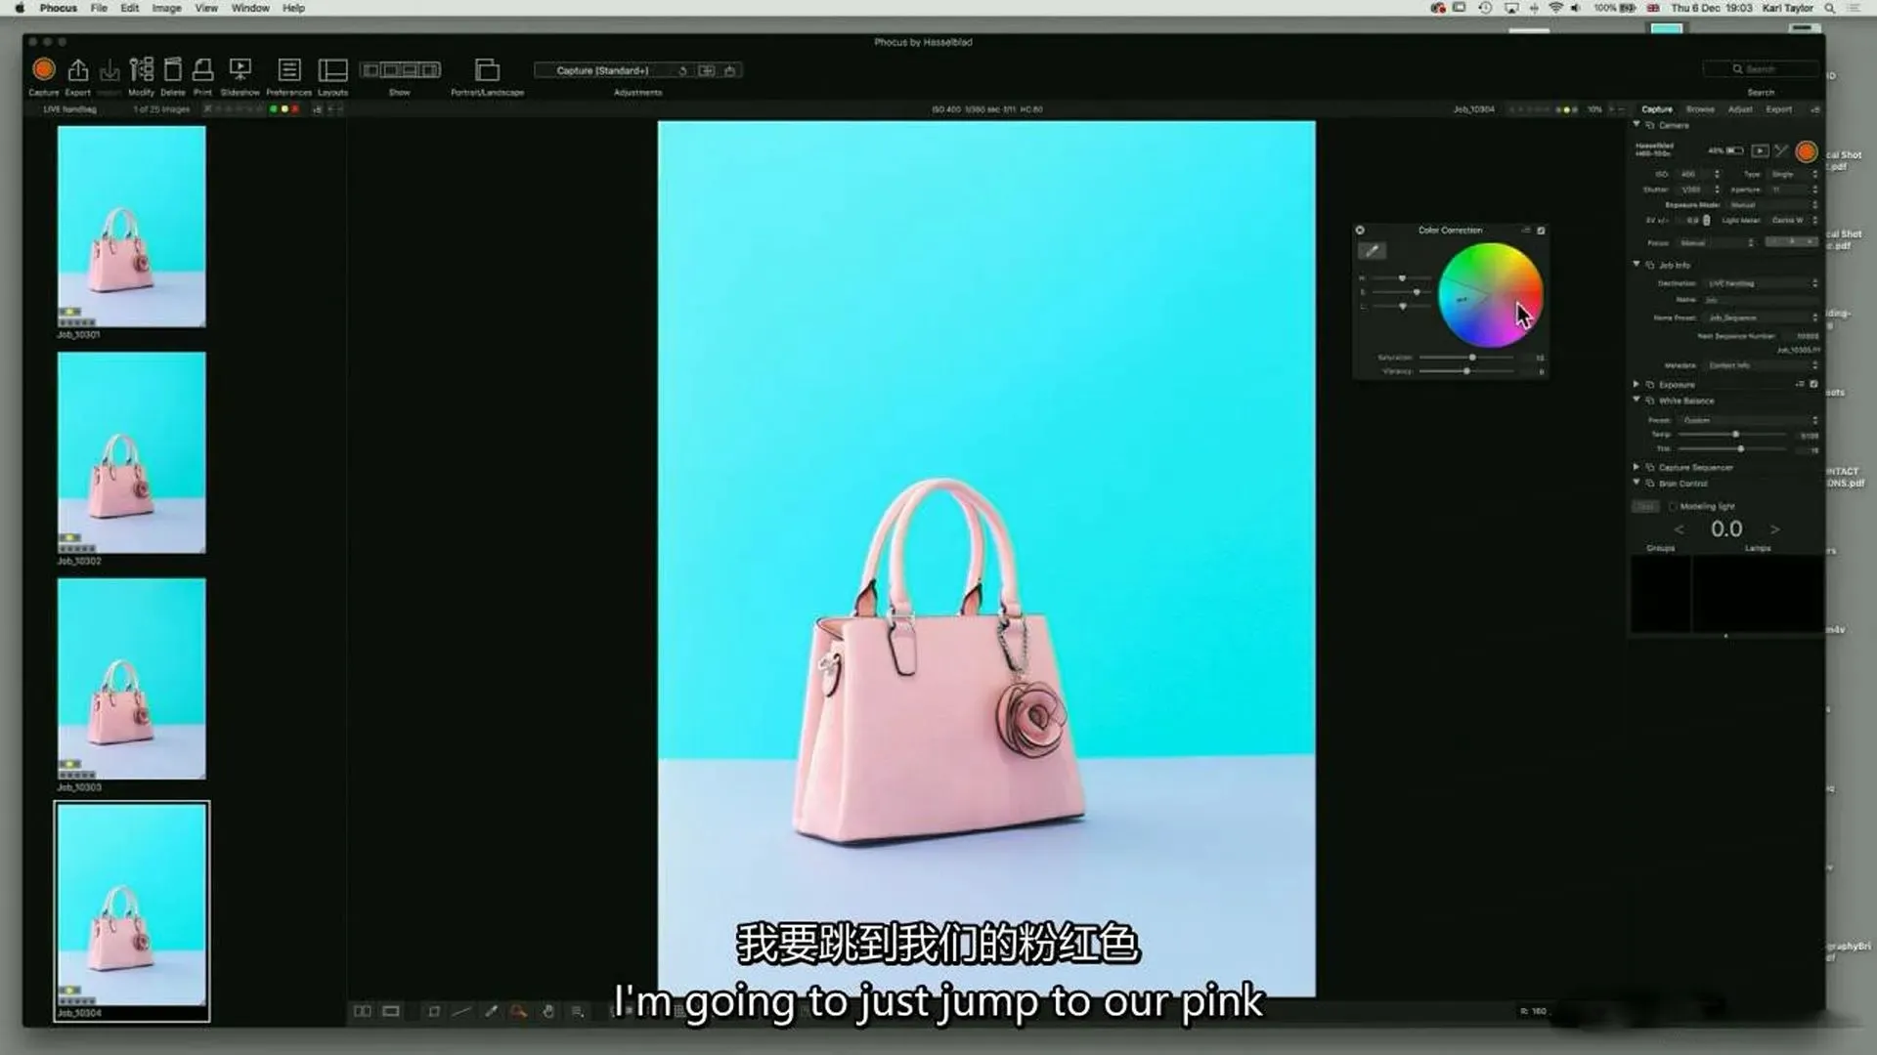Open the Image menu
This screenshot has width=1877, height=1055.
pyautogui.click(x=166, y=8)
